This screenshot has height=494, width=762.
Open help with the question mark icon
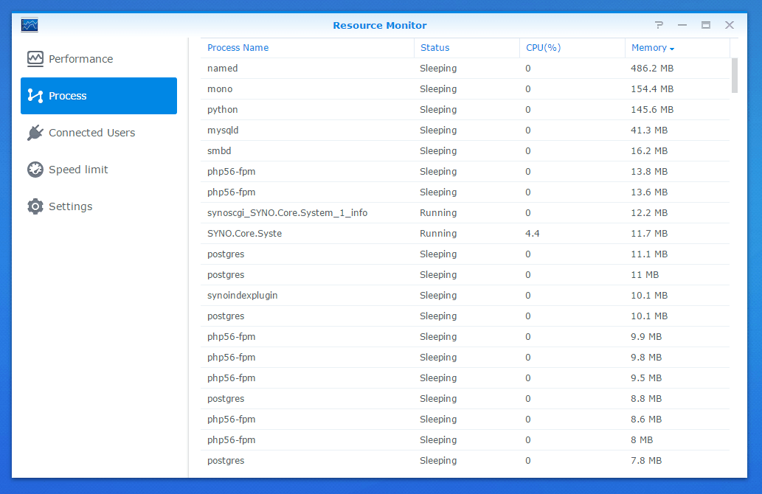(x=659, y=25)
